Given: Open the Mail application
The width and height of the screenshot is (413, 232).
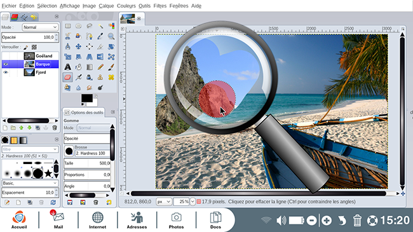Looking at the screenshot, I should 58,220.
